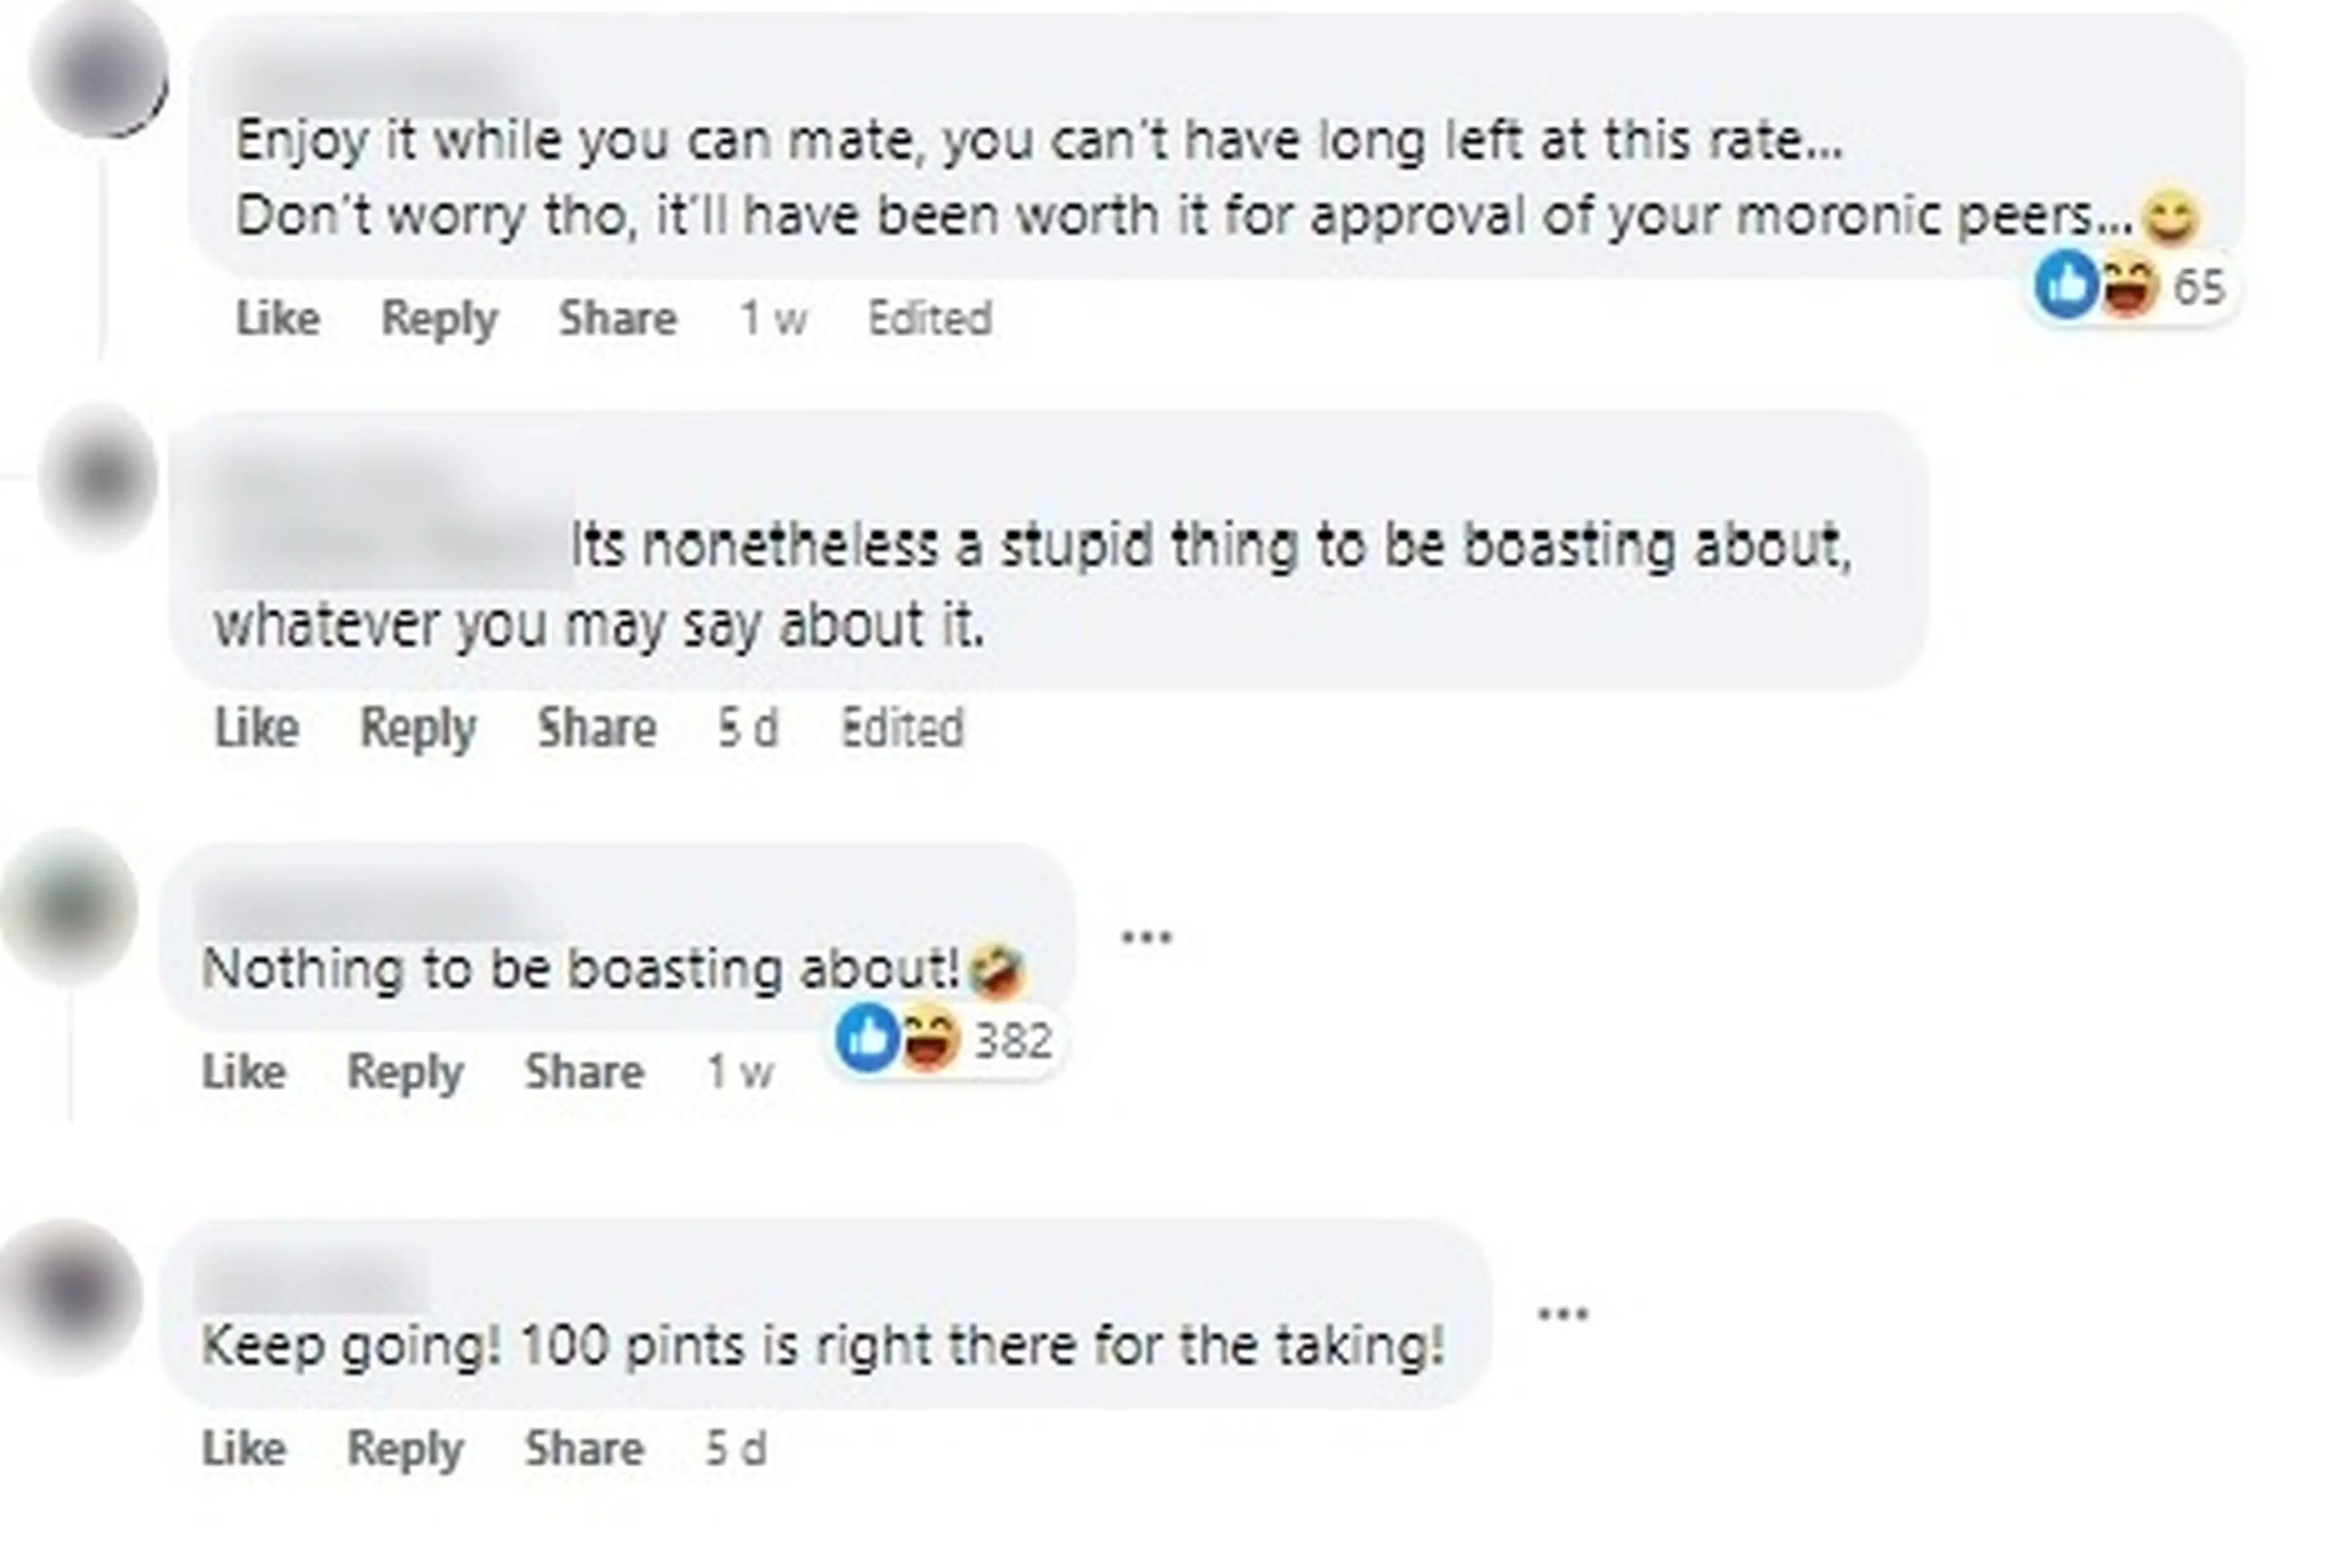Reply to the 'Enjoy it while you can' comment
This screenshot has width=2329, height=1568.
coord(439,319)
